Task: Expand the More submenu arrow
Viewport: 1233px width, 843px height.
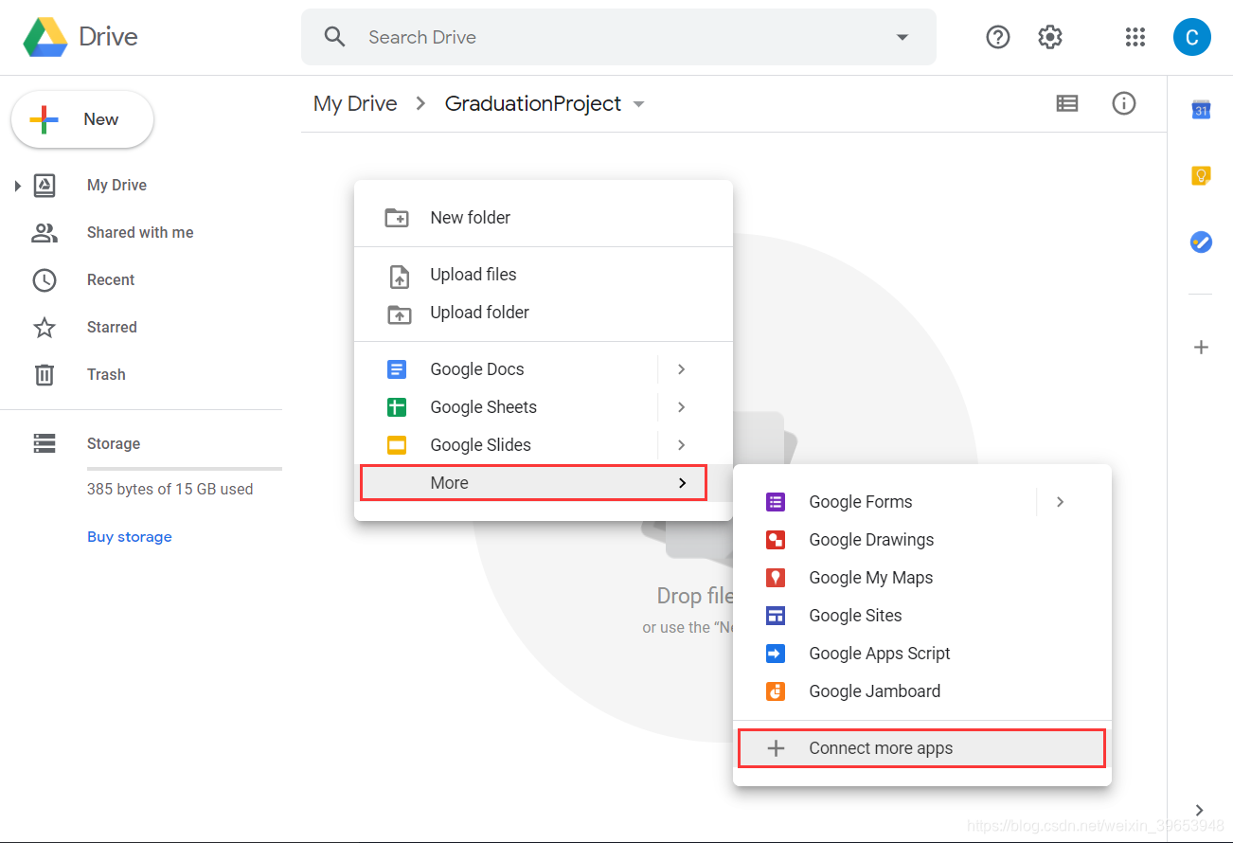Action: [682, 483]
